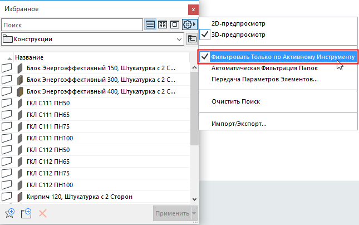Select ГКЛ С111 ПН75 favorite
The height and width of the screenshot is (225, 359).
48,126
